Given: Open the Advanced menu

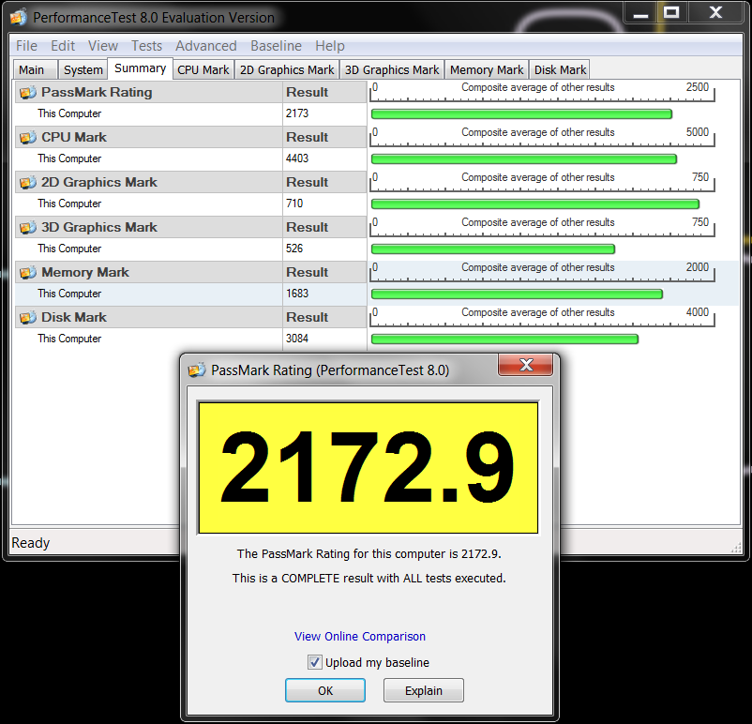Looking at the screenshot, I should [205, 46].
